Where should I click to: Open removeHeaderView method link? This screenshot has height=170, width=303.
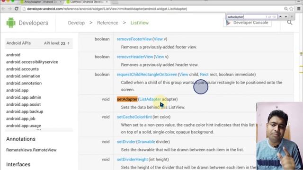click(x=135, y=57)
